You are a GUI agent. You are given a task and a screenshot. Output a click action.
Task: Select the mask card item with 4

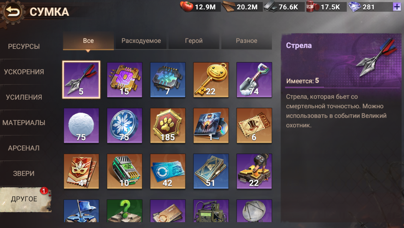pos(81,171)
